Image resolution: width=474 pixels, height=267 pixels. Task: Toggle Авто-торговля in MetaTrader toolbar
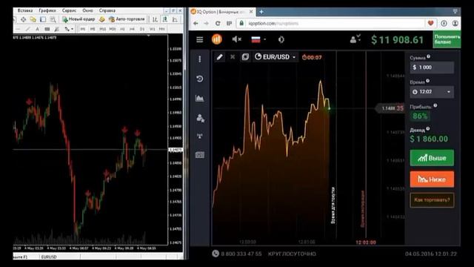pos(127,19)
